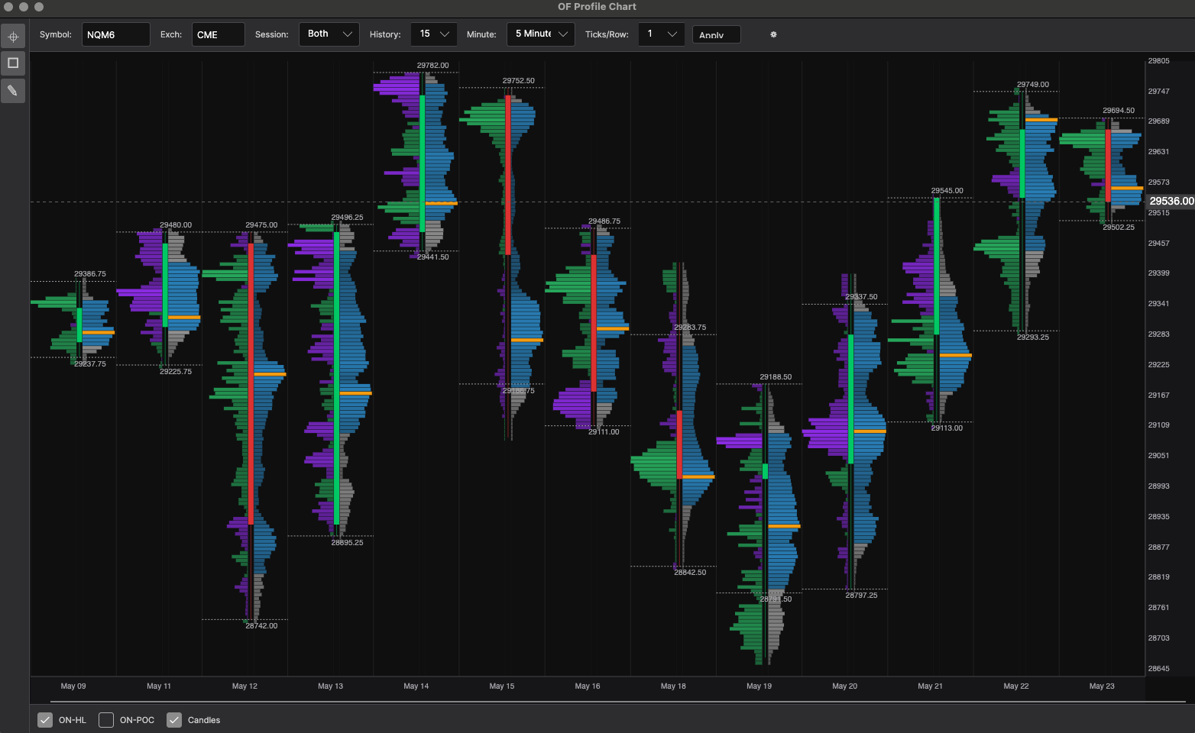Image resolution: width=1195 pixels, height=733 pixels.
Task: Select the rectangle drawing tool
Action: pyautogui.click(x=13, y=63)
